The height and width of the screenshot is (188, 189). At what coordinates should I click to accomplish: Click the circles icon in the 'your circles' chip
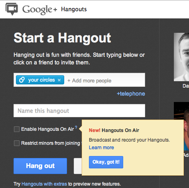[22, 80]
